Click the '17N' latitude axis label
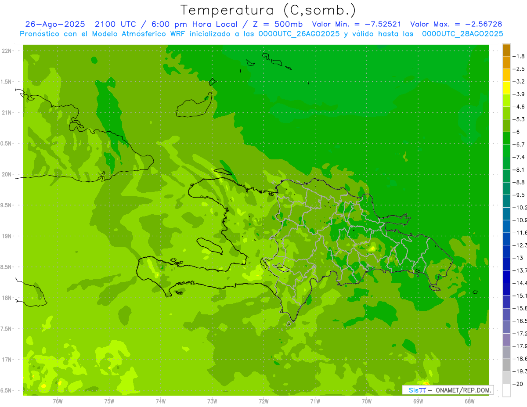 [7, 360]
